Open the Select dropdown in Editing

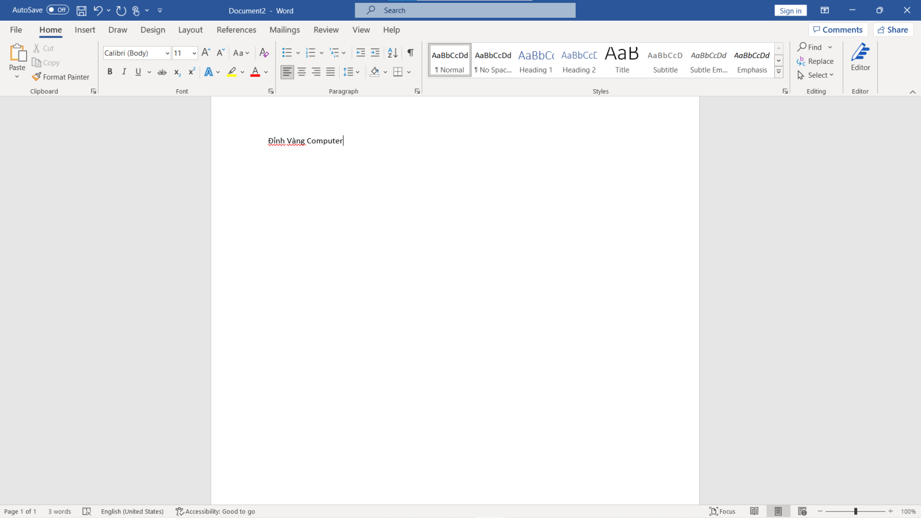(x=816, y=75)
